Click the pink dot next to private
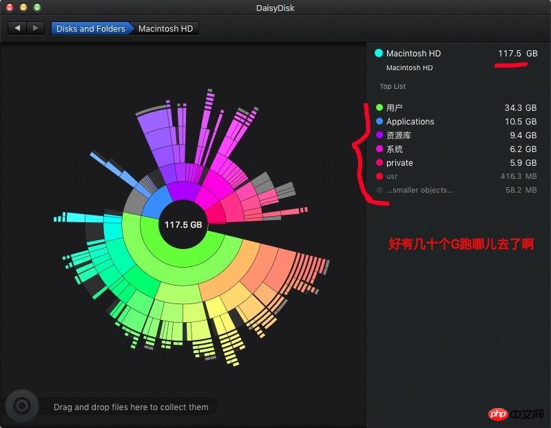The image size is (551, 428). click(380, 162)
